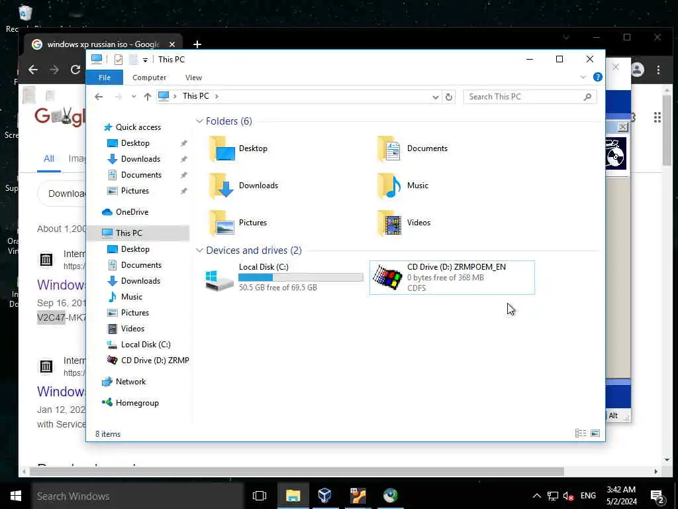Open the Videos folder in Folders group

(404, 223)
